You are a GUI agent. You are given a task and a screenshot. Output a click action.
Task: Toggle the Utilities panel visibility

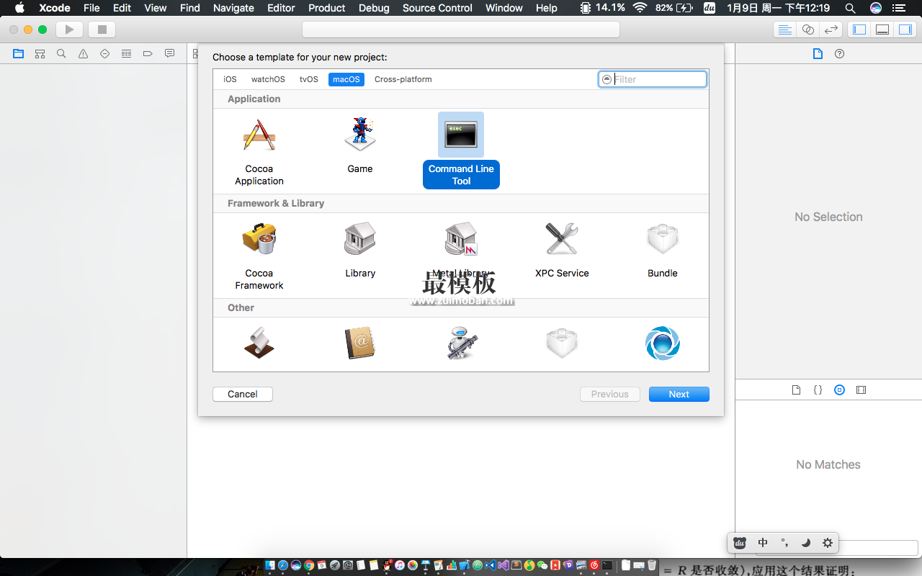pos(905,30)
